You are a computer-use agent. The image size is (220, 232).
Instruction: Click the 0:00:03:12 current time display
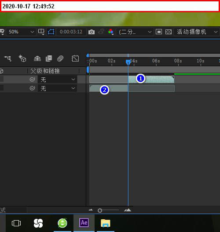(x=71, y=32)
